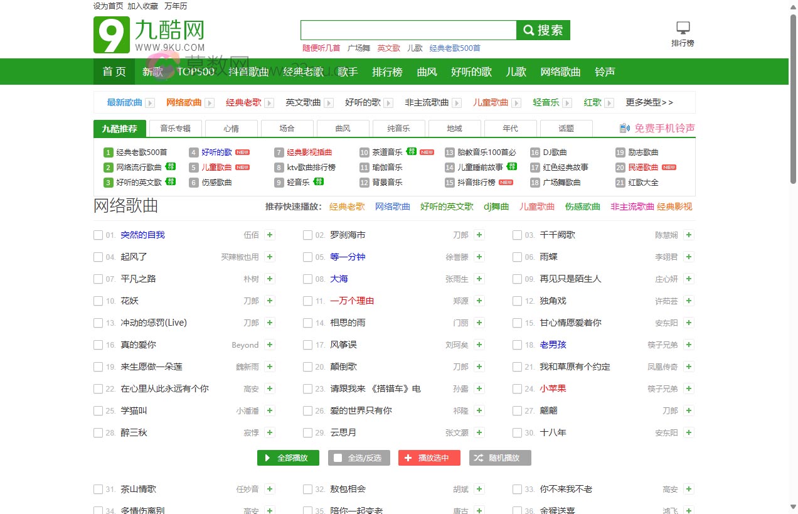Click the plus icon beside 突然的自我
The width and height of the screenshot is (798, 514).
coord(269,235)
